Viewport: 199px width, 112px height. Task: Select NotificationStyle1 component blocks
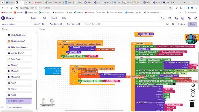[x=19, y=41]
